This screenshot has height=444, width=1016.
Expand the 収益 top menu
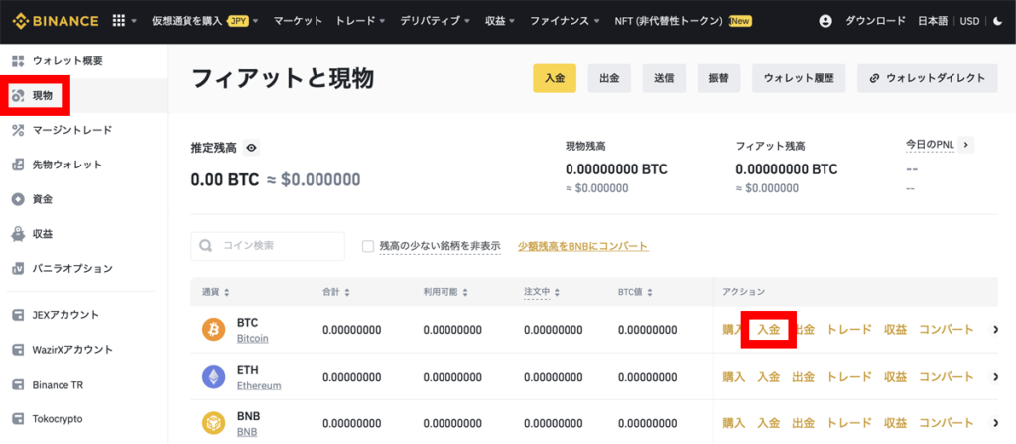(500, 21)
